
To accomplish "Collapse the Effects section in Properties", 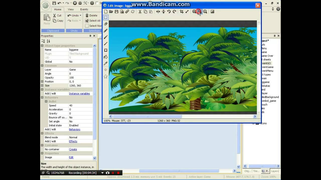I will click(x=42, y=133).
